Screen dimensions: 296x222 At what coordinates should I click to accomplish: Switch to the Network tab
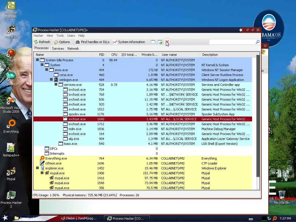point(73,49)
